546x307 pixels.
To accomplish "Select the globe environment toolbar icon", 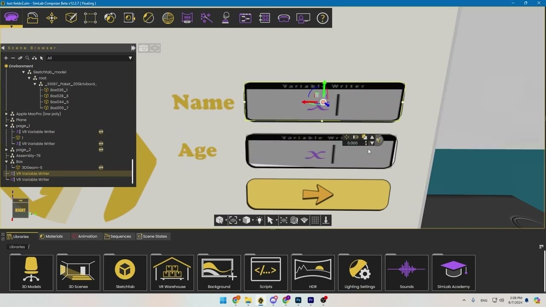I will 168,18.
